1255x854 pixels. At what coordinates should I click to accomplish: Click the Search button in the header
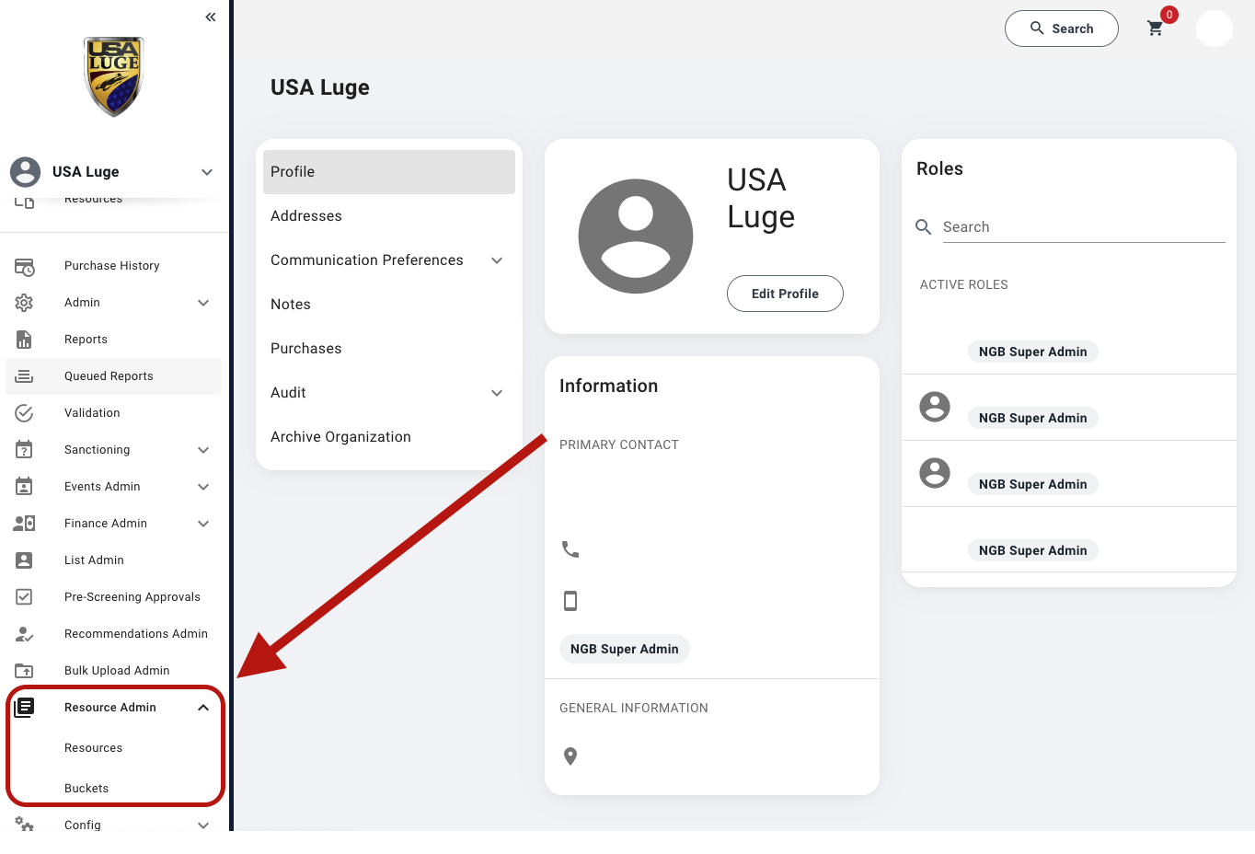[1062, 29]
